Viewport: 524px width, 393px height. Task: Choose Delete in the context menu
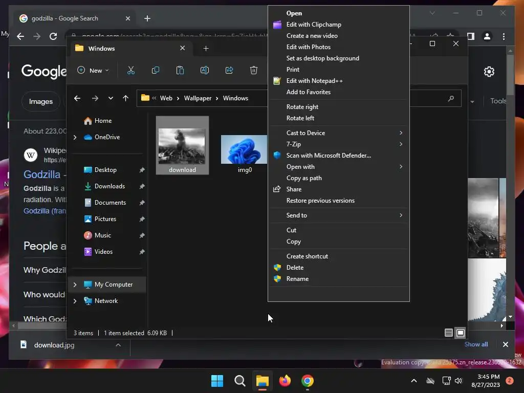[x=339, y=268]
